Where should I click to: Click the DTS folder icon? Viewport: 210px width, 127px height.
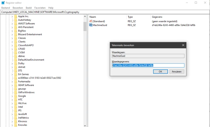pos(16,71)
